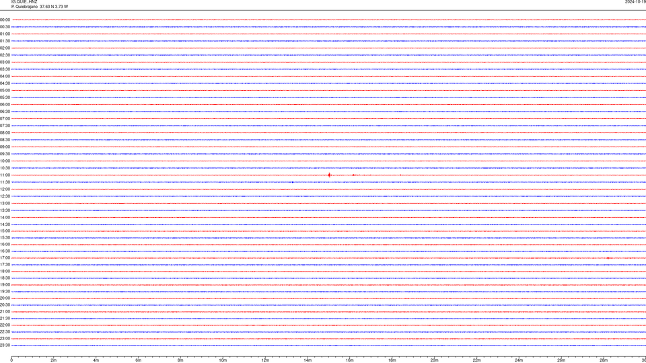The width and height of the screenshot is (646, 363).
Task: Click the '00:30' time label
Action: click(x=5, y=27)
